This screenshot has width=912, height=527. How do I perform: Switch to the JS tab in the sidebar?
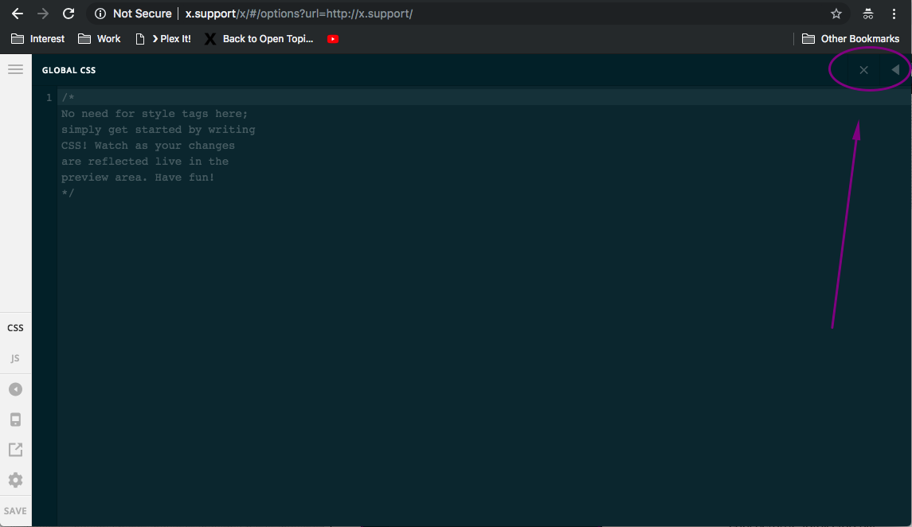coord(15,357)
